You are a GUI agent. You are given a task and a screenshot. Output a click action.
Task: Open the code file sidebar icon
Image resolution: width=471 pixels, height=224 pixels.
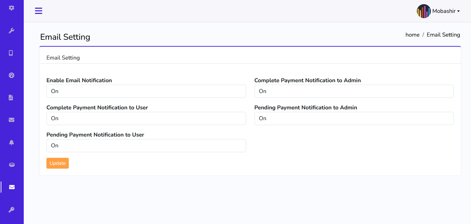[x=11, y=98]
